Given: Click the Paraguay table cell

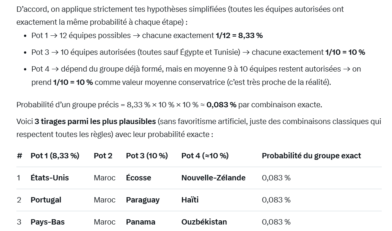Looking at the screenshot, I should click(x=143, y=200).
